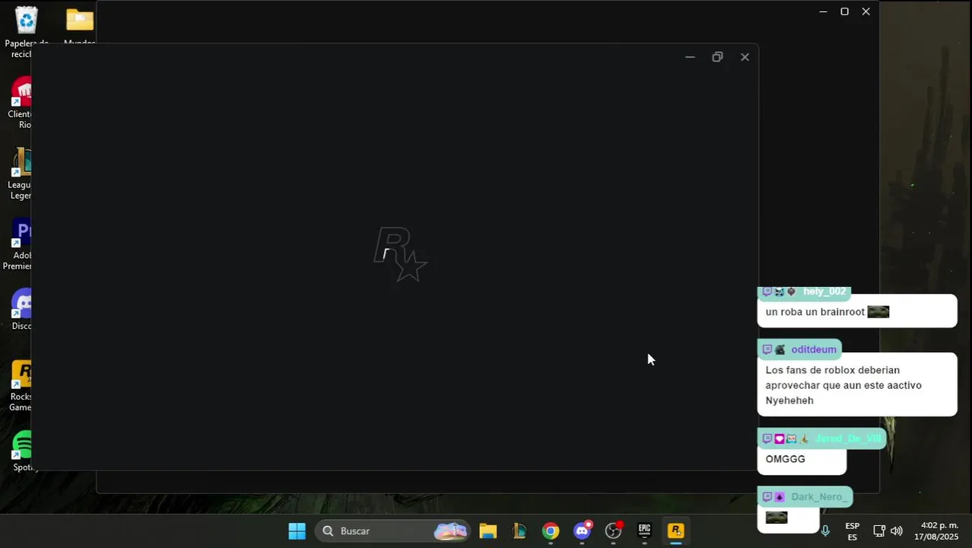Open the Papelera de reciclaje desktop icon
This screenshot has height=548, width=972.
26,30
